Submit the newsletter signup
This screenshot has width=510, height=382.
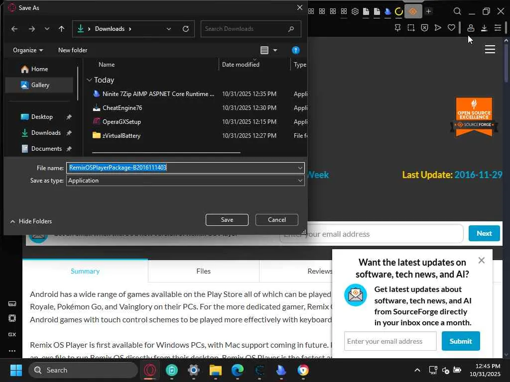pos(461,341)
